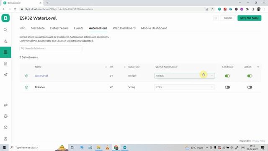
Task: Show hidden system tray icons
Action: [x=206, y=147]
